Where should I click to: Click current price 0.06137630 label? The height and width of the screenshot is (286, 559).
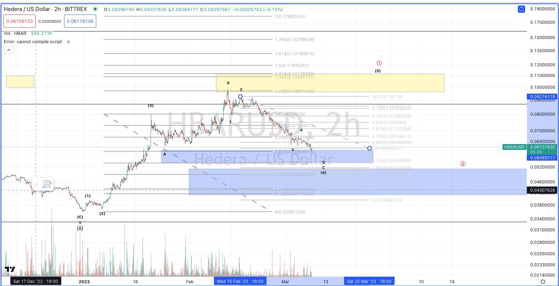[542, 147]
